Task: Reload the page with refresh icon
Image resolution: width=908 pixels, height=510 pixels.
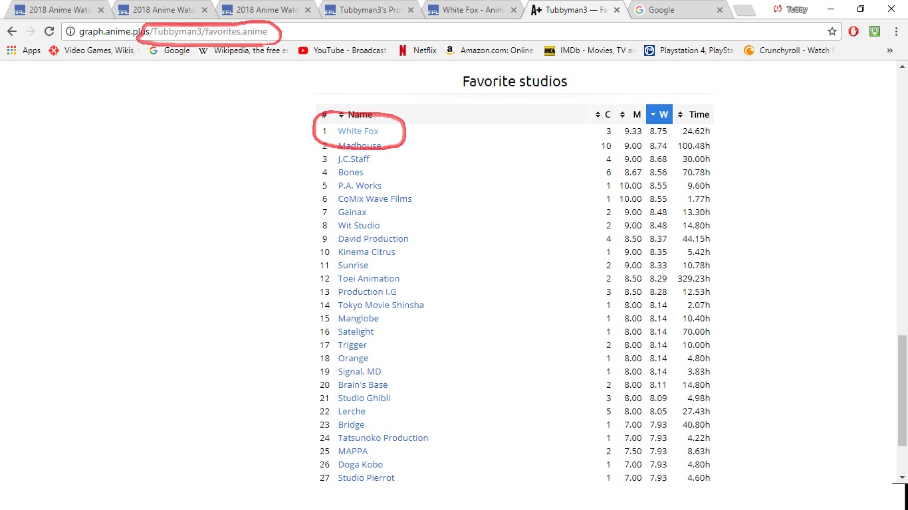Action: 49,31
